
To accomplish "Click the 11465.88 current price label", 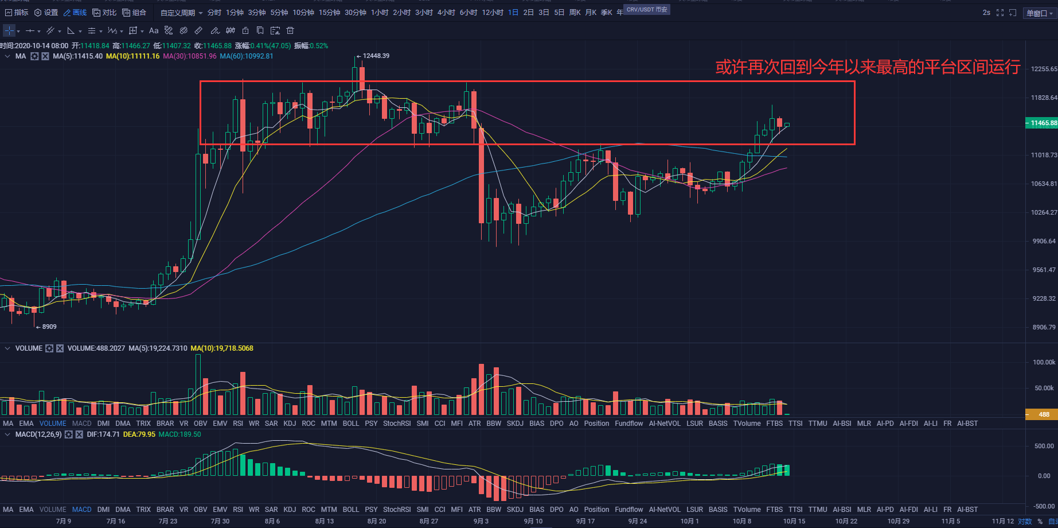I will click(1041, 123).
